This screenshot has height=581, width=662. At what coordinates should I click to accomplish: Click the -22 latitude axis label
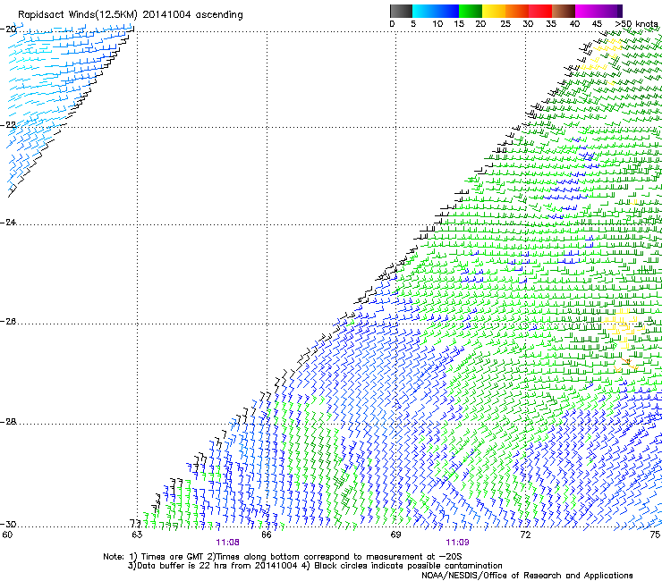8,125
